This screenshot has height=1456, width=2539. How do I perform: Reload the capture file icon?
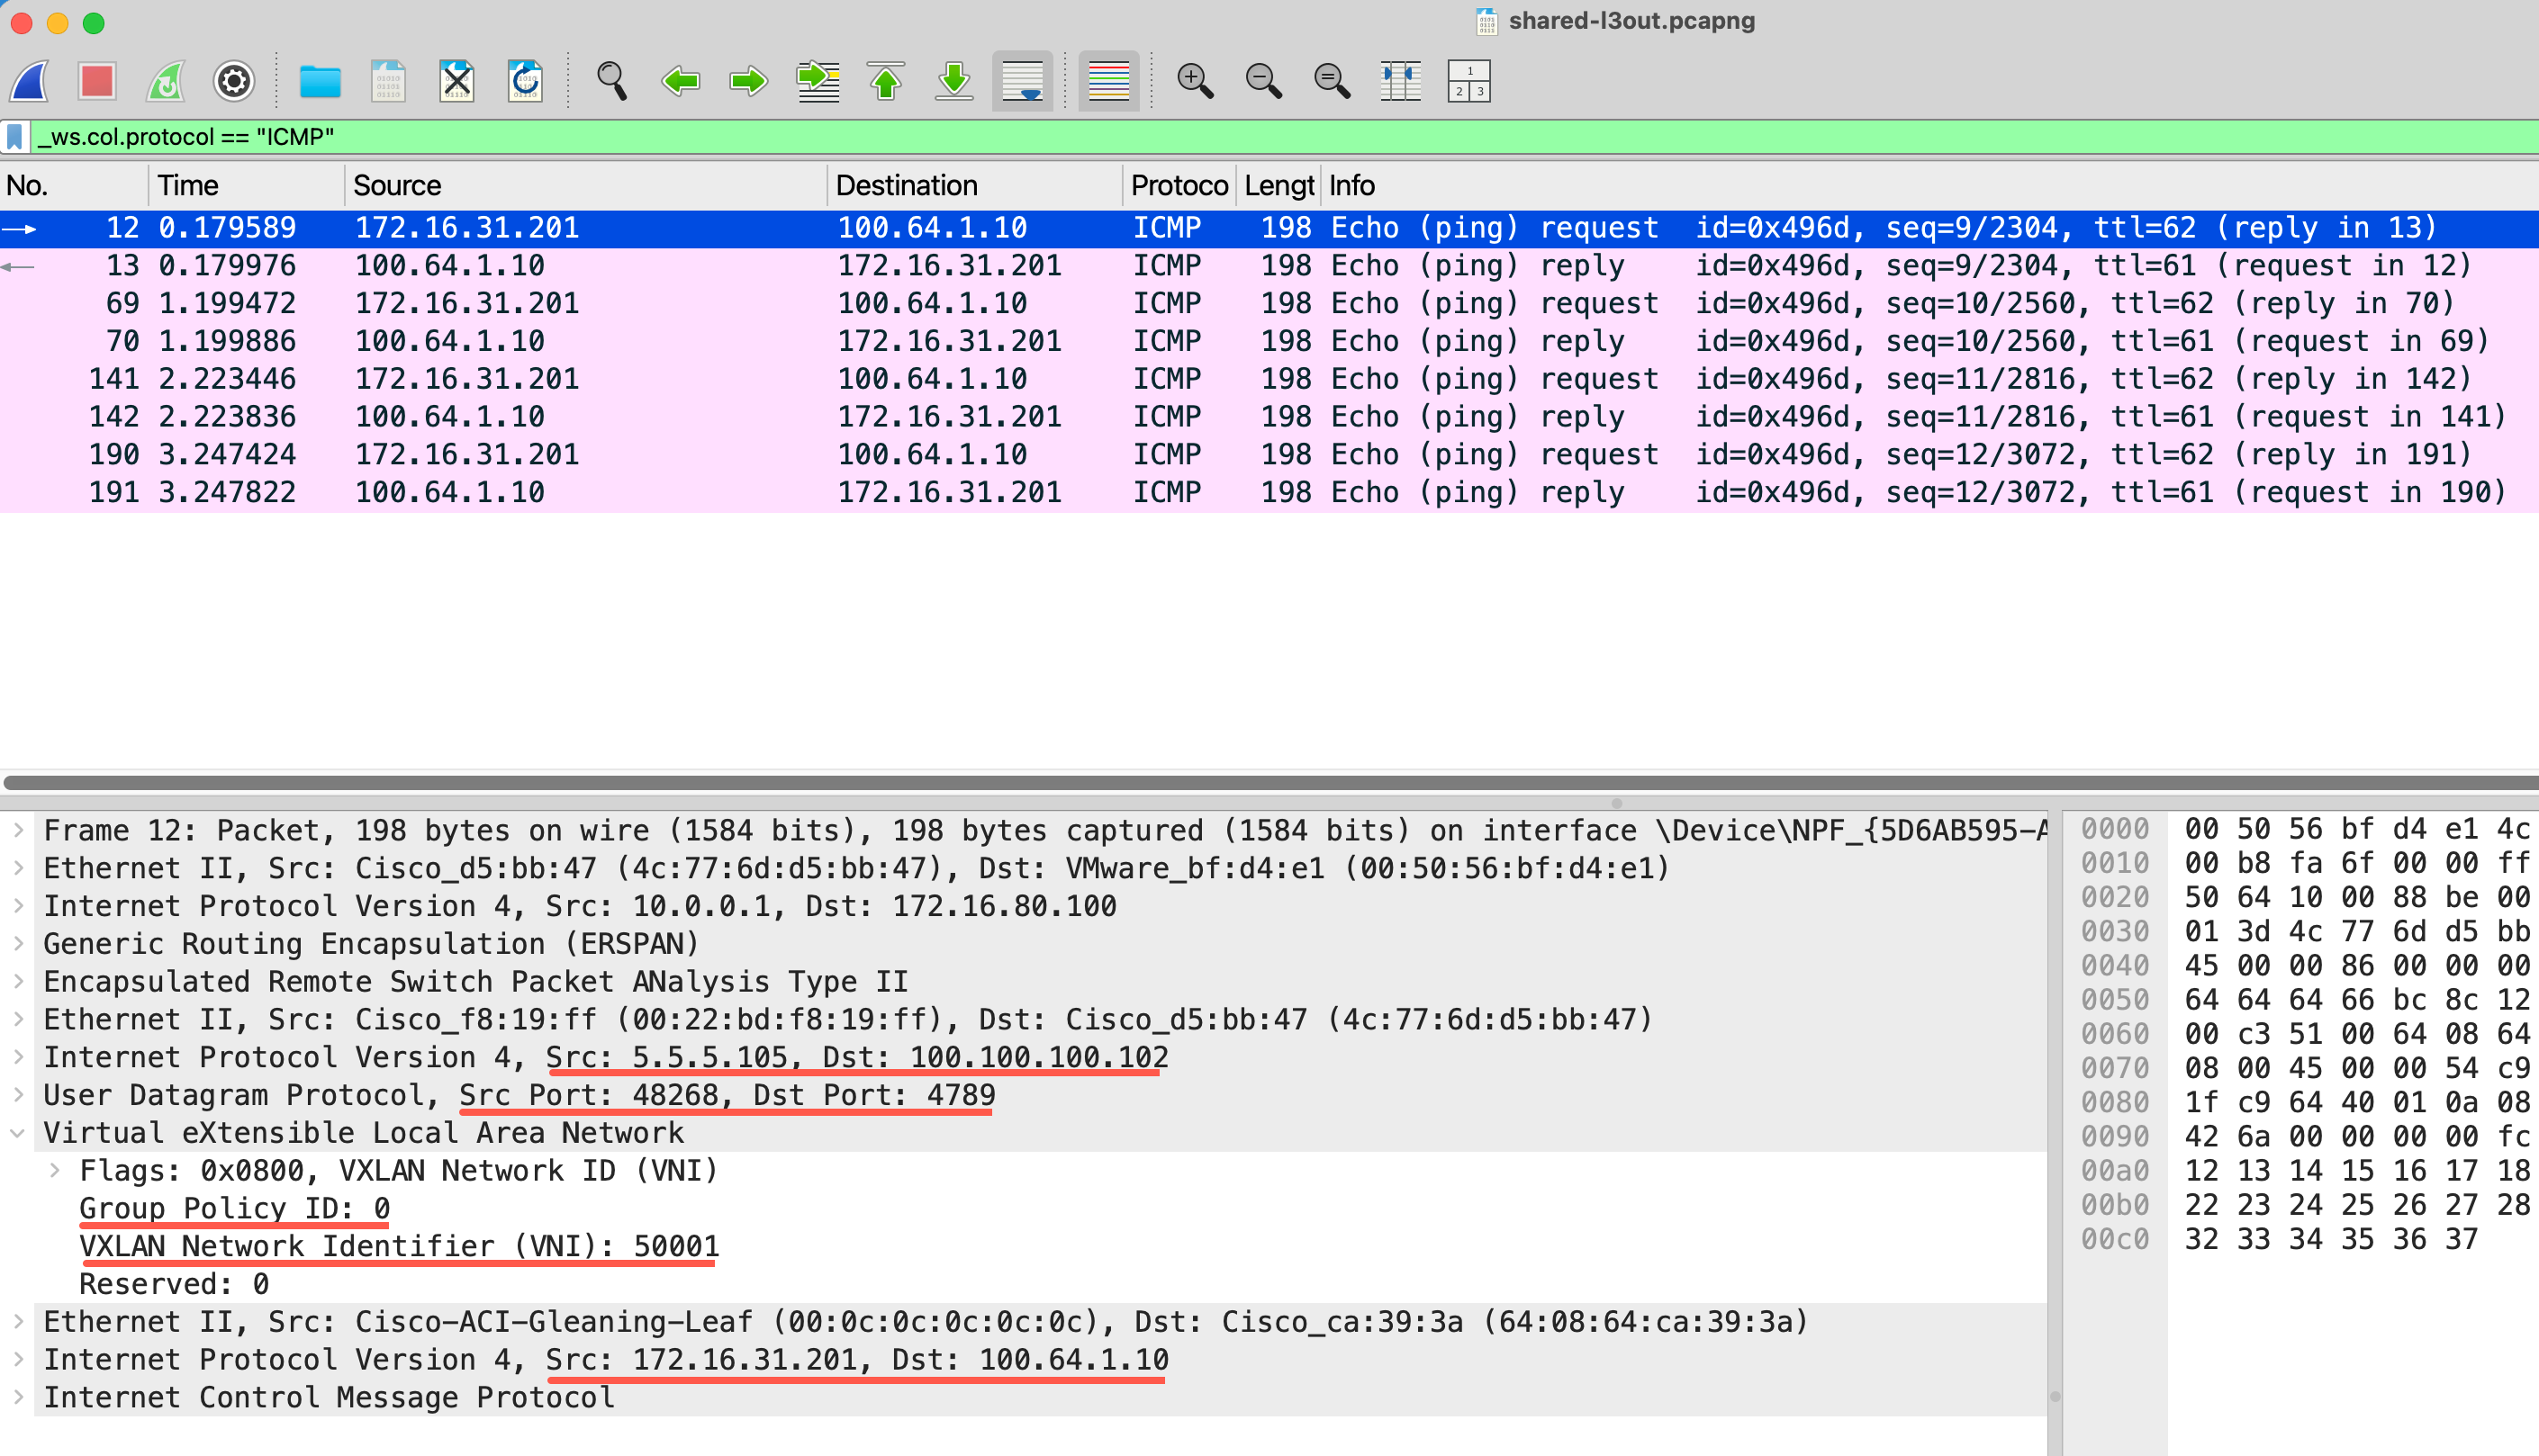pos(525,81)
